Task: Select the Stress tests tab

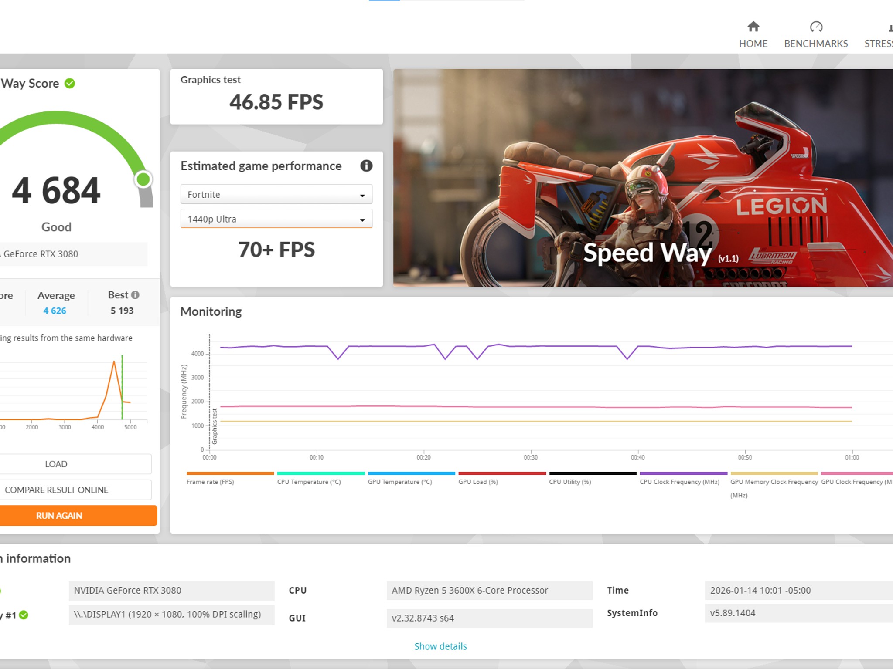Action: [x=879, y=35]
